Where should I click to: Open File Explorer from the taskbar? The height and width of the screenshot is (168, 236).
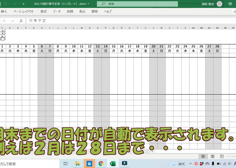[x=77, y=164]
